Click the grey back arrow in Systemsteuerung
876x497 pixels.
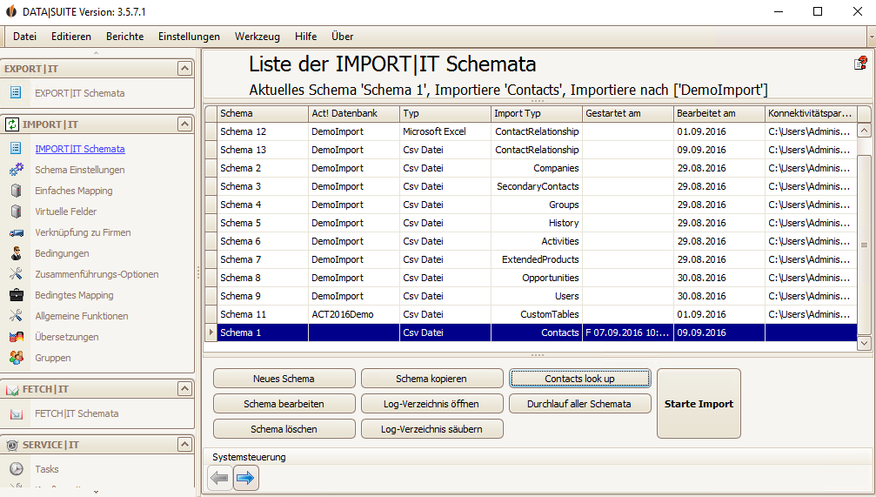pyautogui.click(x=219, y=478)
